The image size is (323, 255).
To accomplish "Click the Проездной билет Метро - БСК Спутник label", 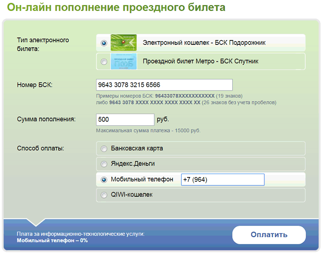I will point(201,61).
